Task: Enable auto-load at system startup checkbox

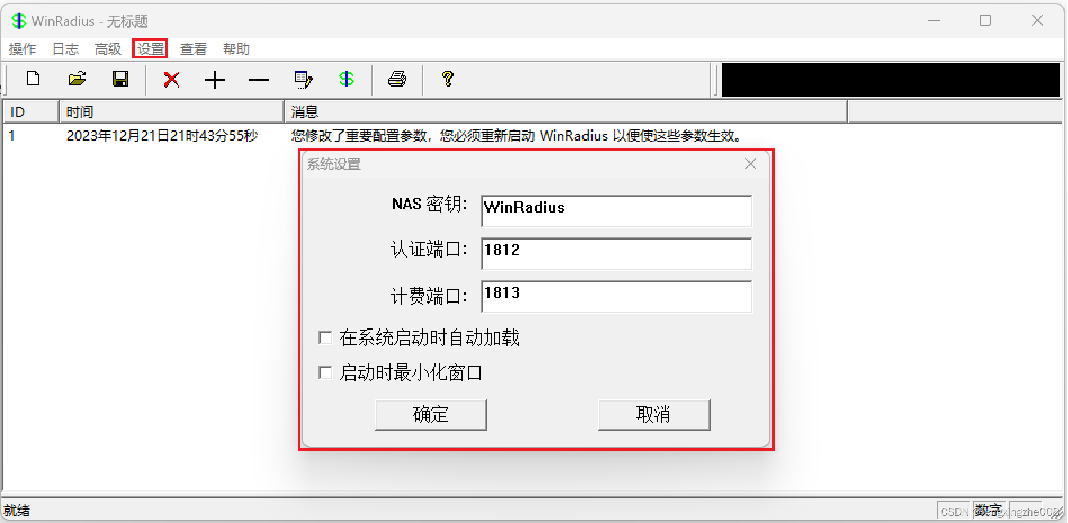Action: [325, 337]
